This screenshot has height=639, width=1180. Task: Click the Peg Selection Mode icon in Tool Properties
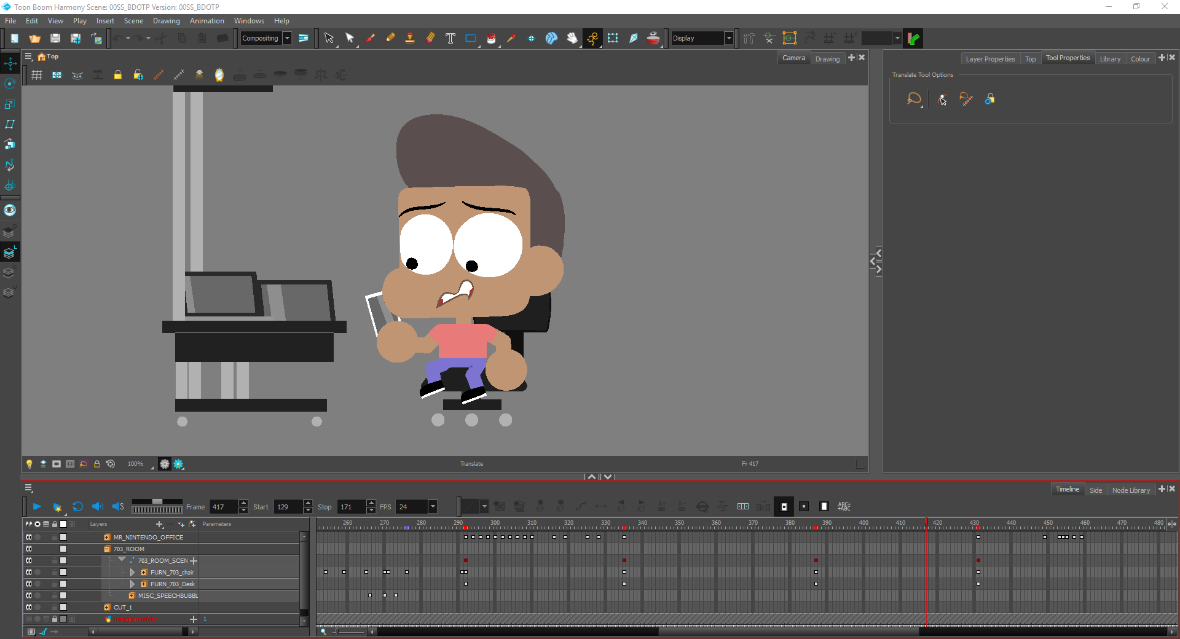(x=943, y=99)
